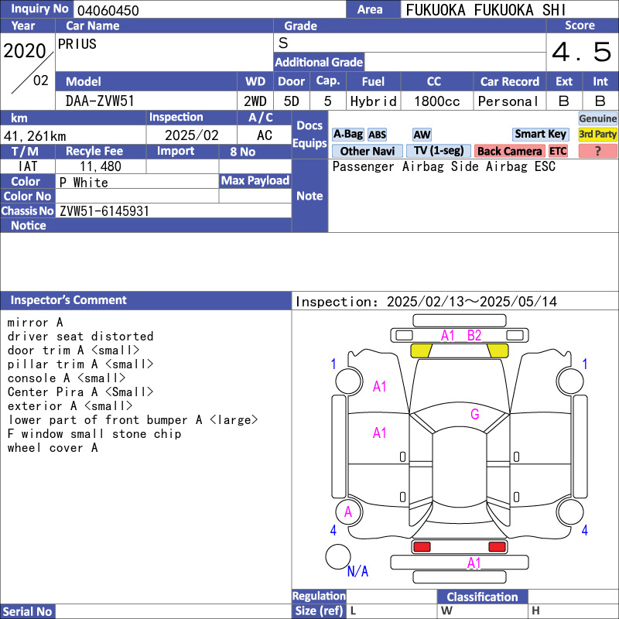Click the mileage value 41,261km
The height and width of the screenshot is (619, 619).
point(36,136)
